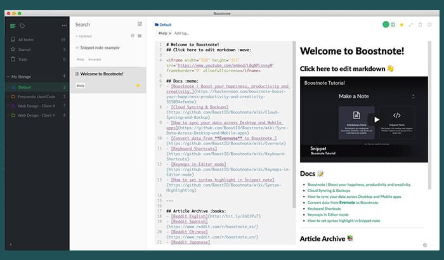Open Boostnote happiness productivity creativity link
The image size is (444, 260).
tap(359, 185)
